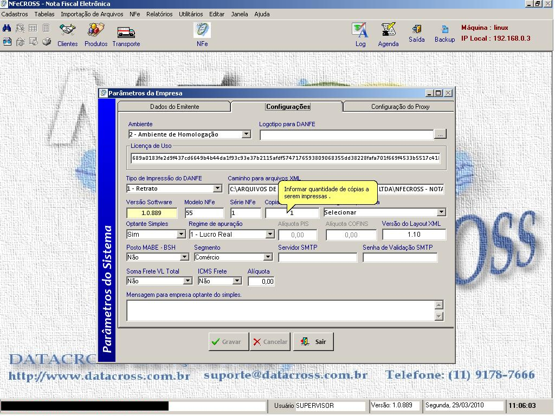Open the grayed table grid icon in the toolbar
The width and height of the screenshot is (555, 416).
click(x=33, y=28)
